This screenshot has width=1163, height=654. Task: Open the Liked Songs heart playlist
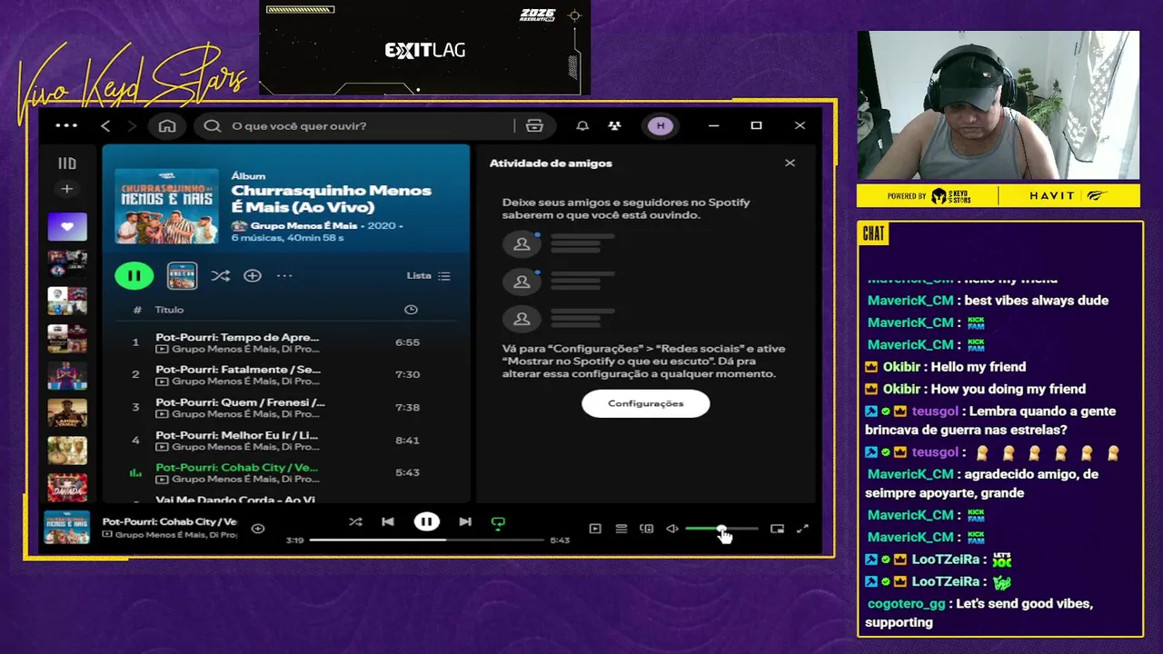[67, 227]
